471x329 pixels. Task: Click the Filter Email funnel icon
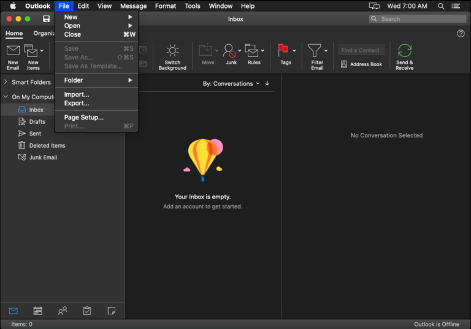click(x=315, y=50)
